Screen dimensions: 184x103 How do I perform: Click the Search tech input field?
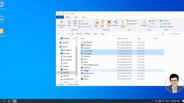[175, 34]
